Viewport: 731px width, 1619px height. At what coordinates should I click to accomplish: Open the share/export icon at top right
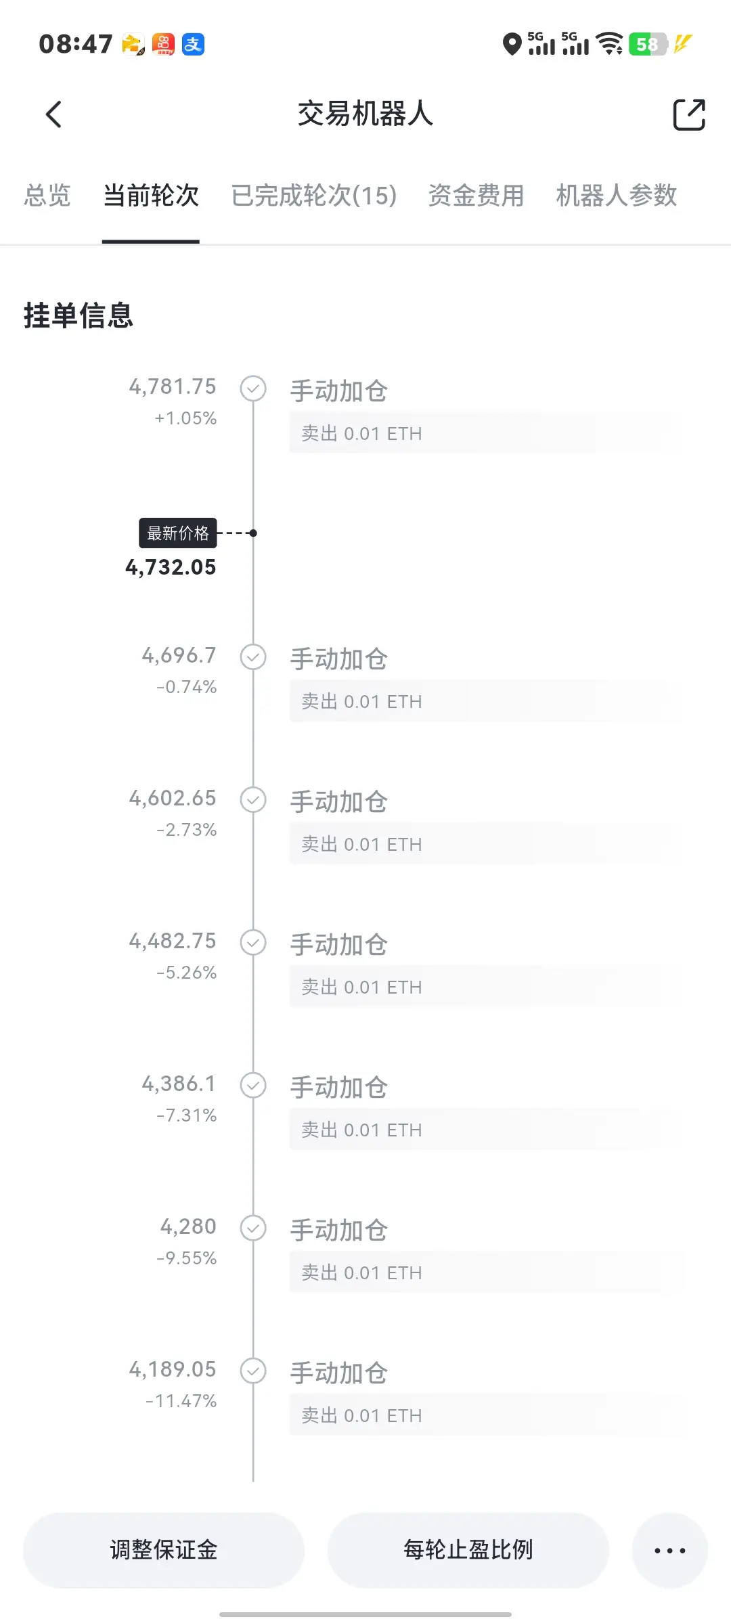click(x=689, y=114)
